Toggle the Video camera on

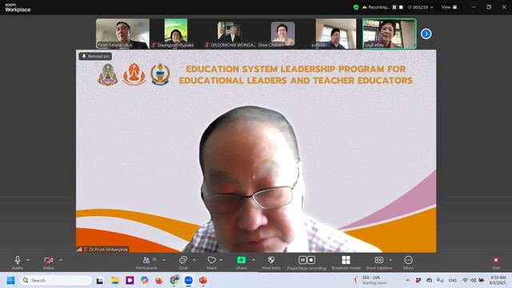point(48,263)
